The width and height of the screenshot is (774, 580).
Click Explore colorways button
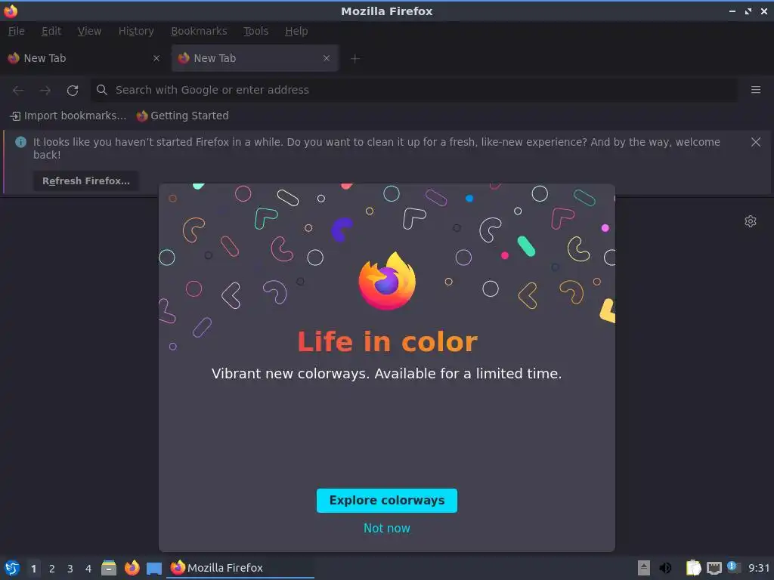click(387, 501)
